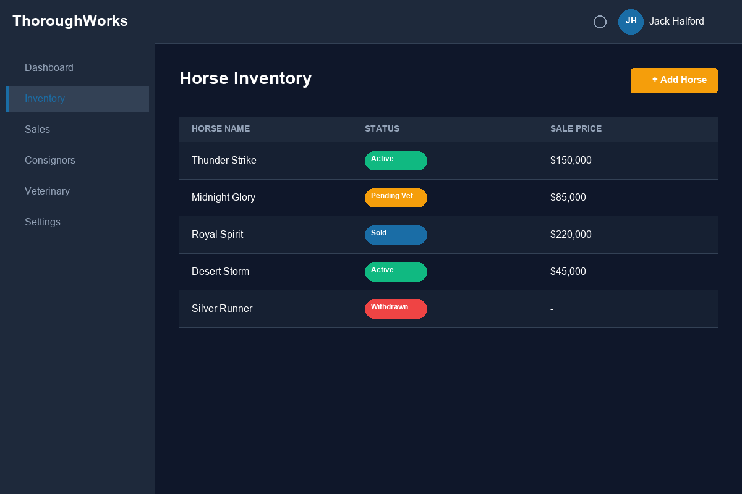Click Midnight Glory's $85,000 sale price
The image size is (742, 494).
568,197
